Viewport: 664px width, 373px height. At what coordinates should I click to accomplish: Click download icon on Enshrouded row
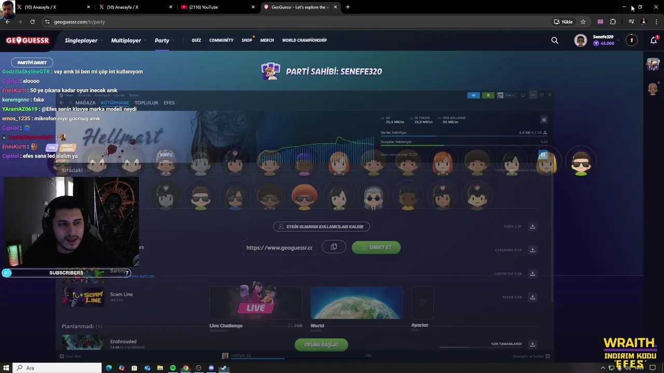point(532,344)
